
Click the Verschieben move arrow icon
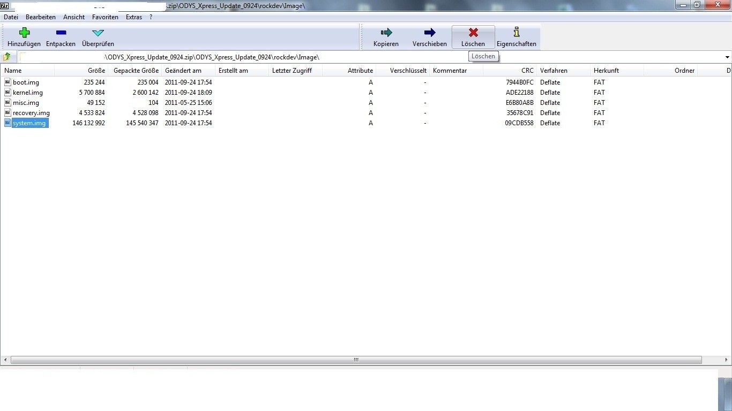430,33
